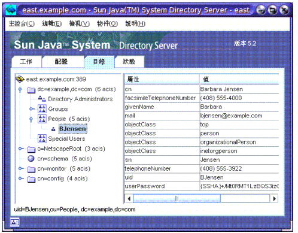Screen dimensions: 298x233
Task: Collapse the dc=example,dc=com node
Action: (x=20, y=90)
